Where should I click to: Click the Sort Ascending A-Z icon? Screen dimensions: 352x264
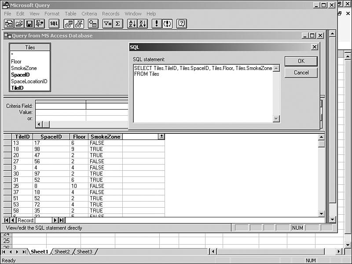(132, 24)
